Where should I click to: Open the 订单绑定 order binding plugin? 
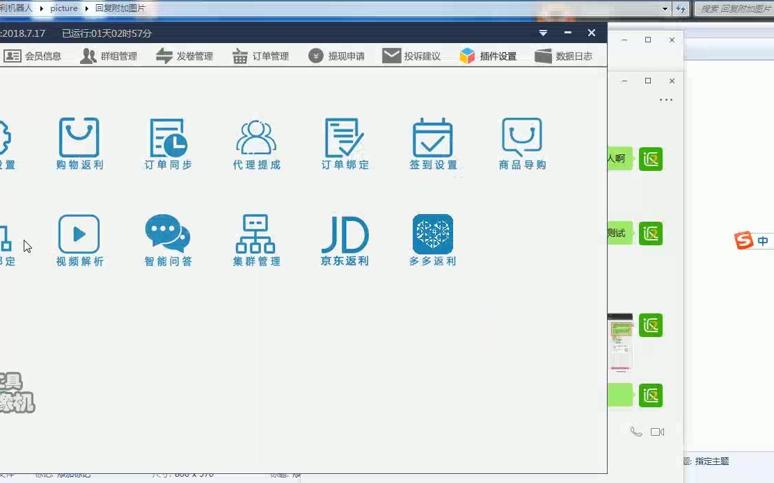(345, 144)
